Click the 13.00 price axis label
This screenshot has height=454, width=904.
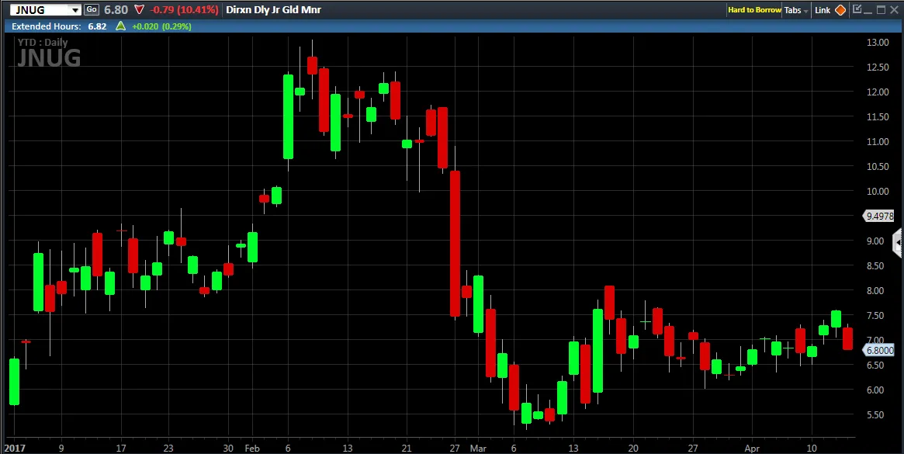[878, 42]
